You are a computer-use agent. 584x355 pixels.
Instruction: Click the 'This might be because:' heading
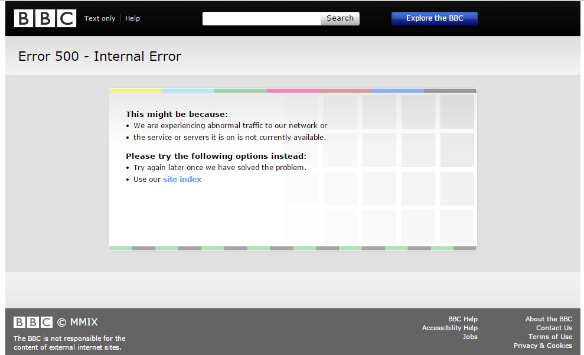coord(177,114)
